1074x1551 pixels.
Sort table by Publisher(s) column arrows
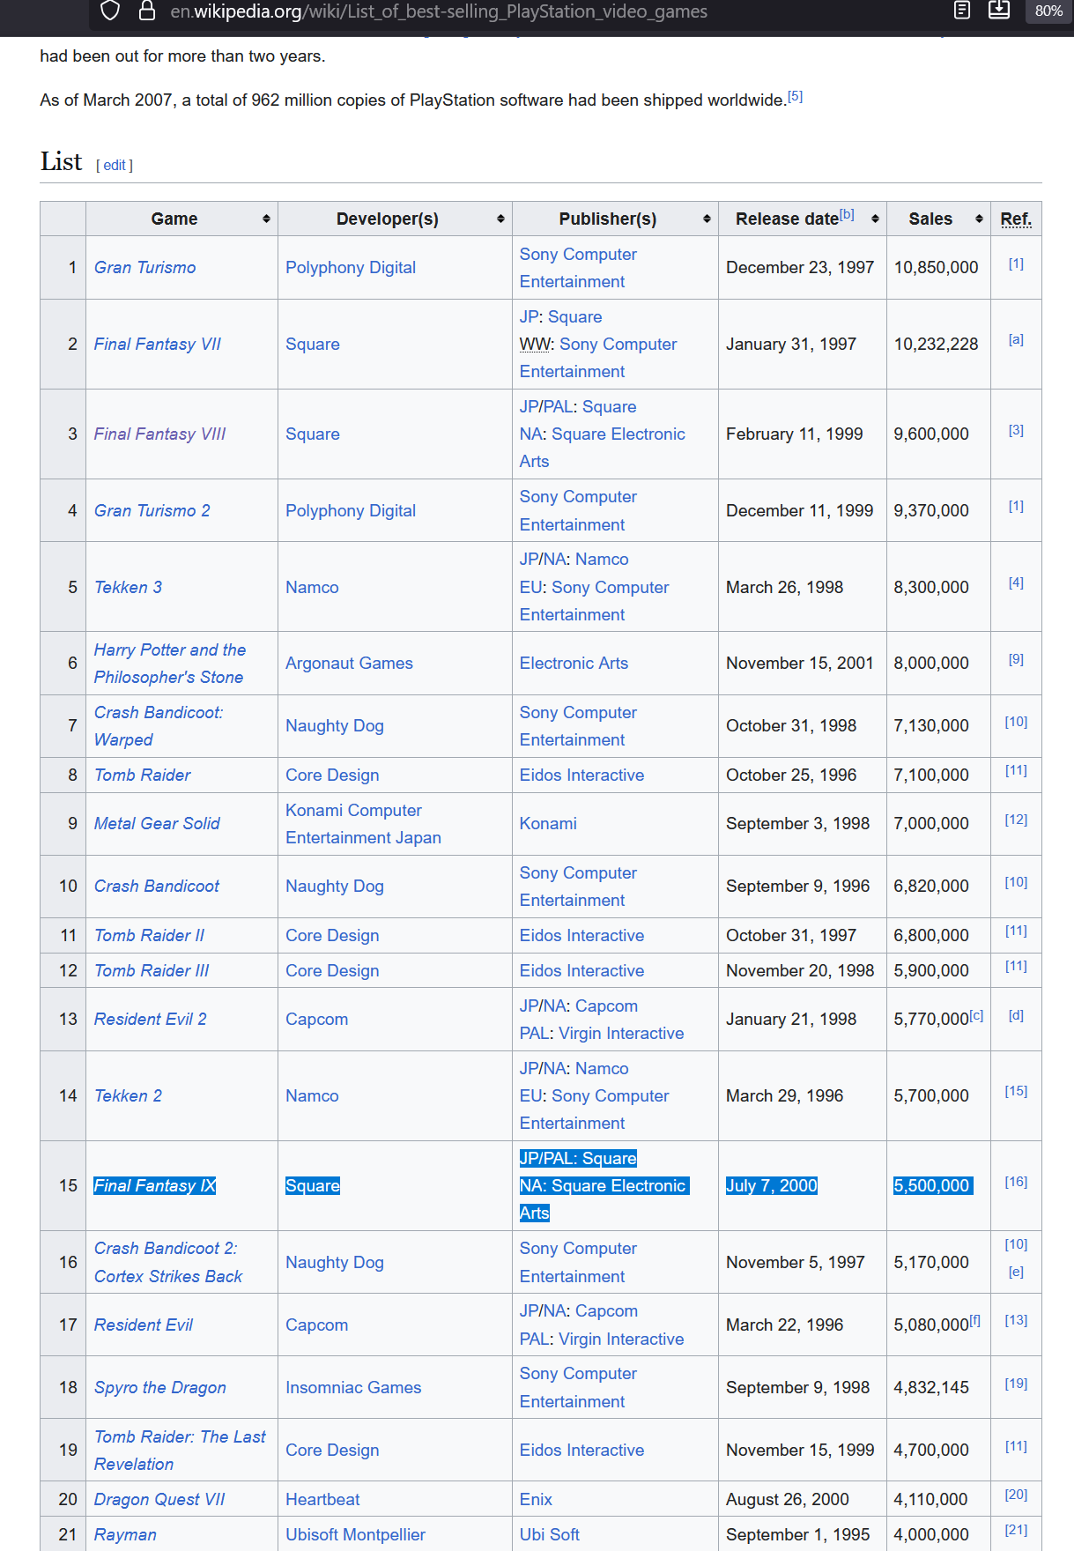point(707,219)
